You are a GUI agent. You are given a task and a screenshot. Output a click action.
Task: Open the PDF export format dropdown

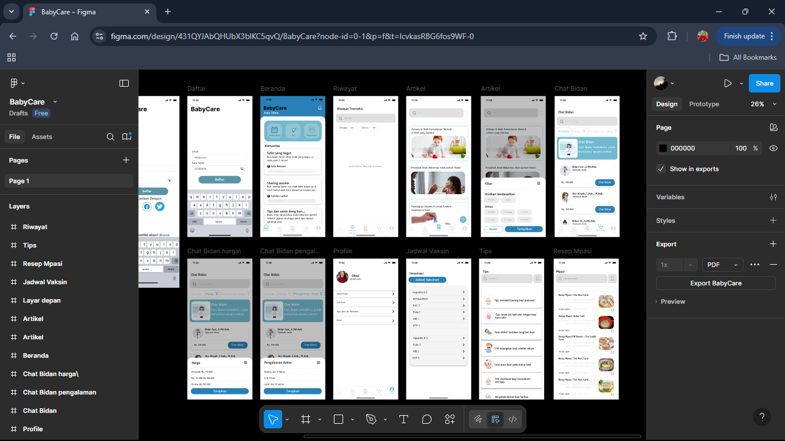[722, 265]
